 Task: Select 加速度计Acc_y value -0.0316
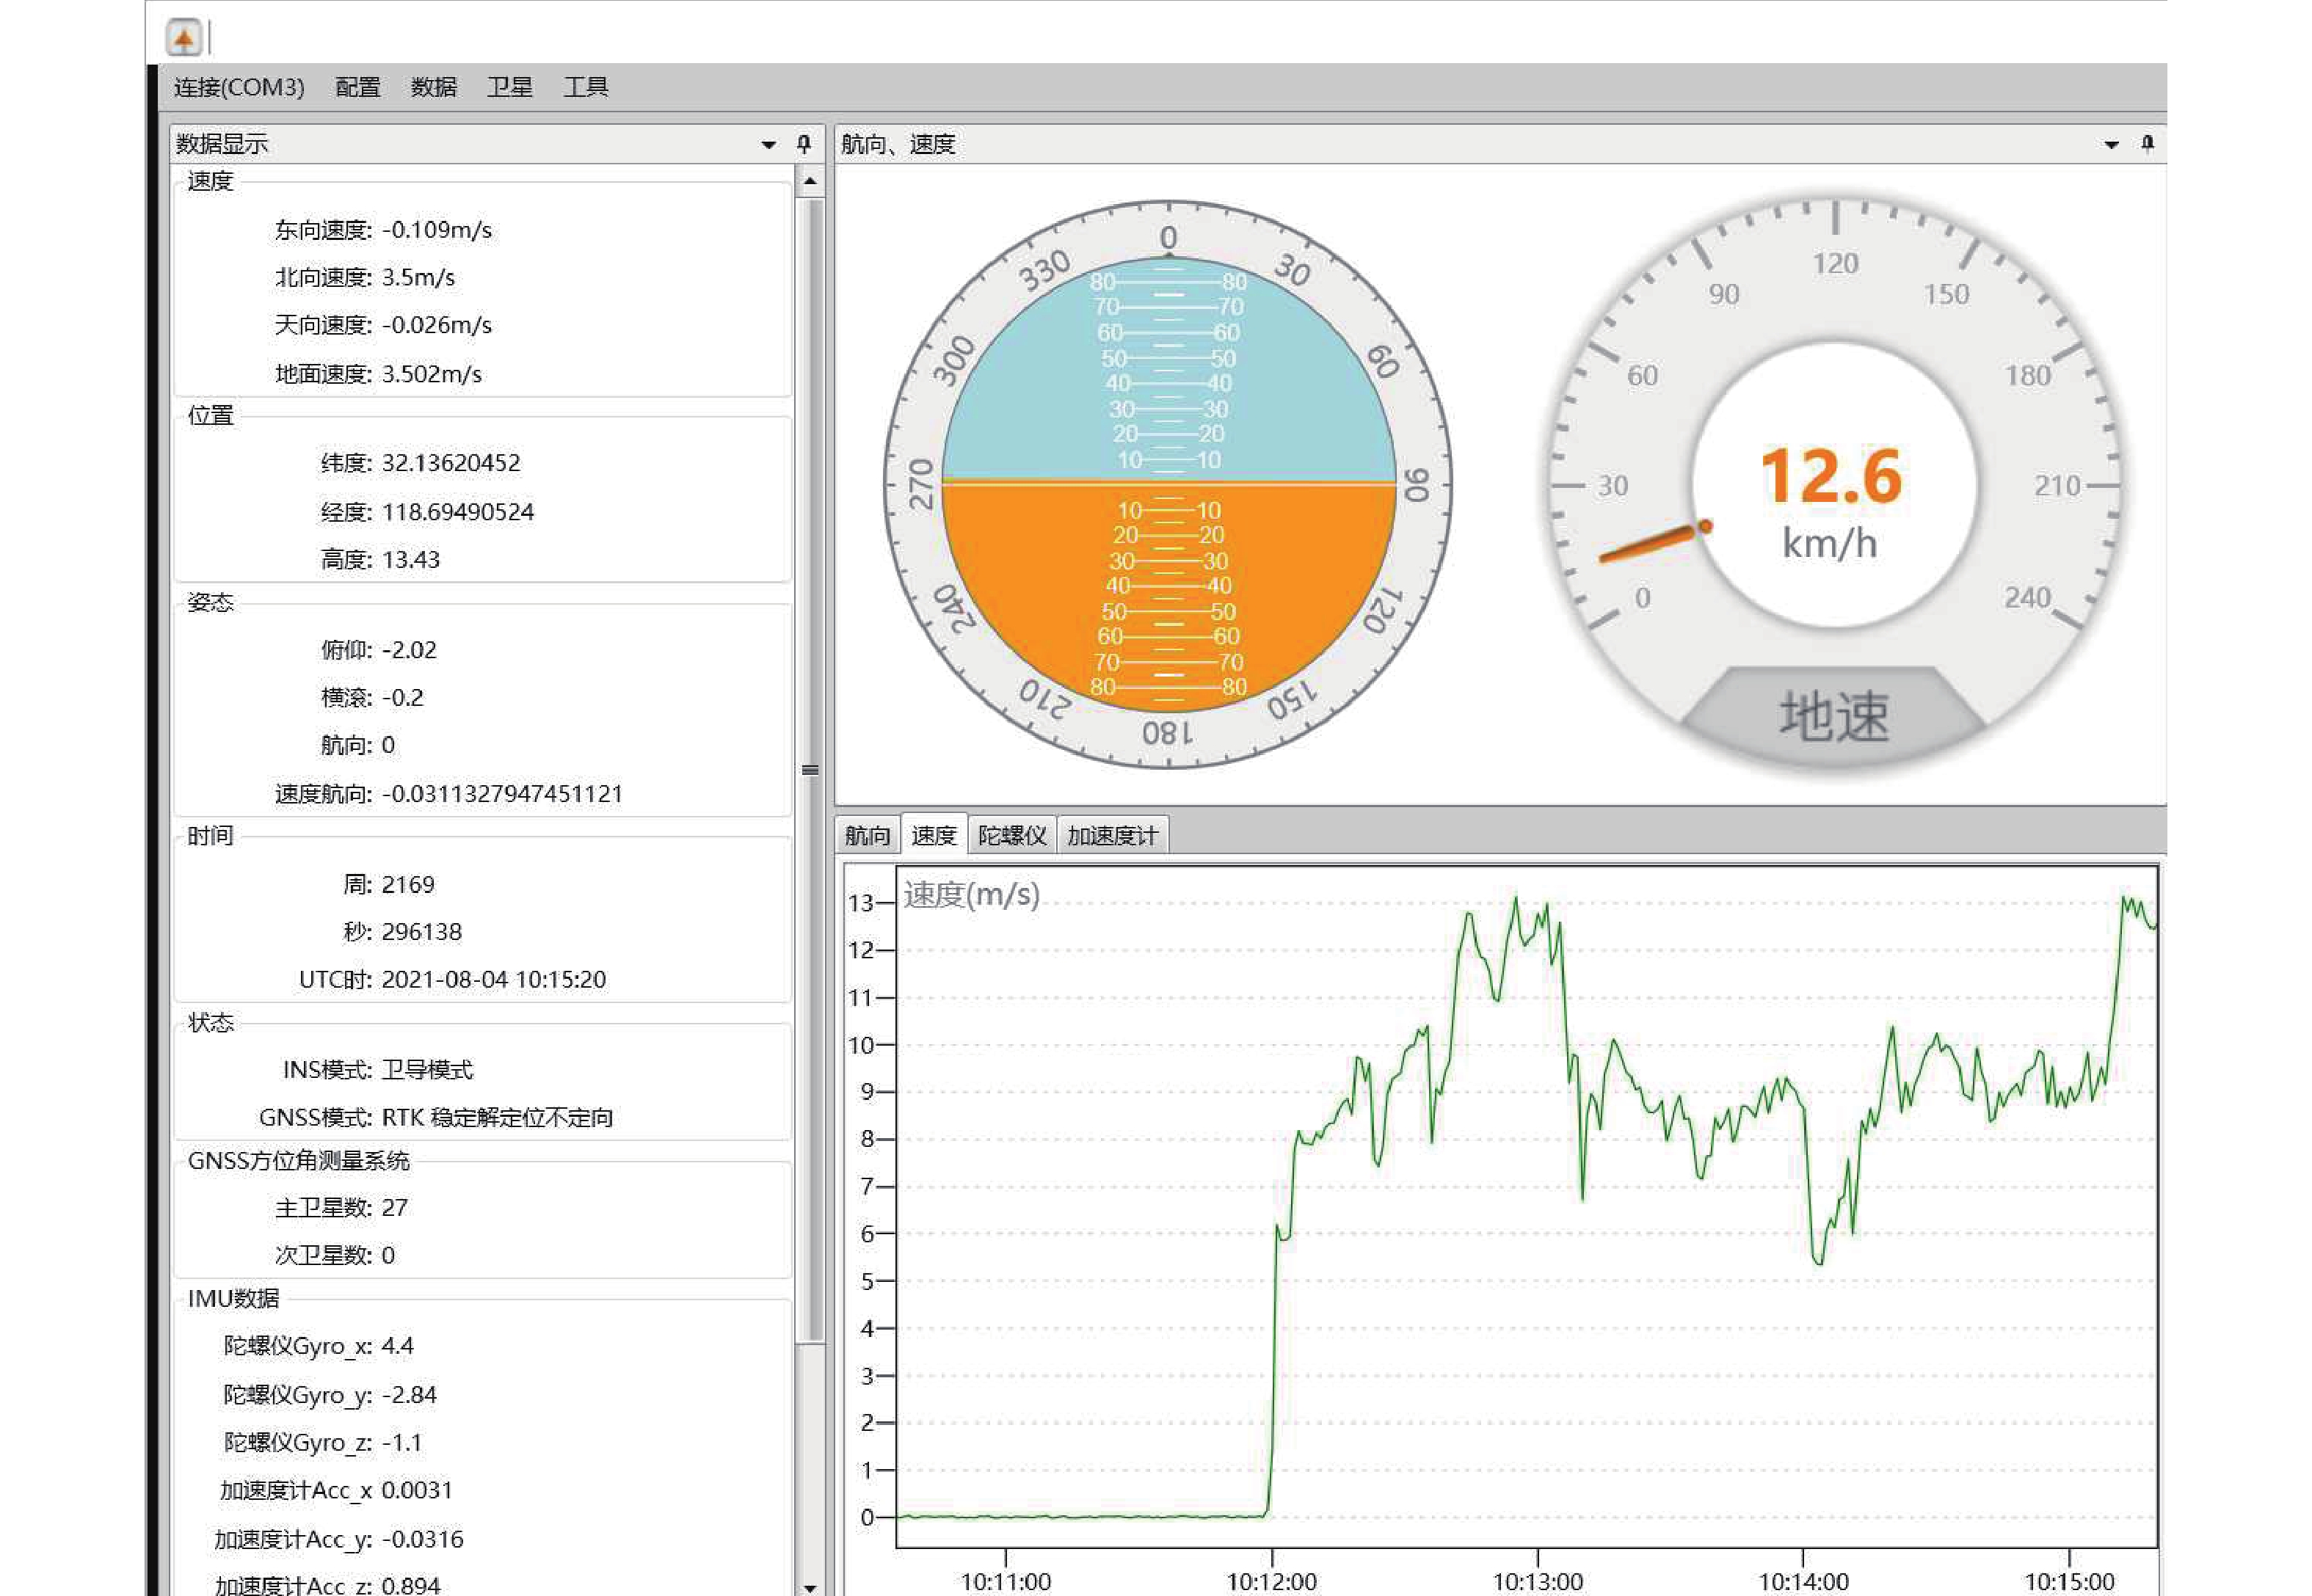(422, 1539)
